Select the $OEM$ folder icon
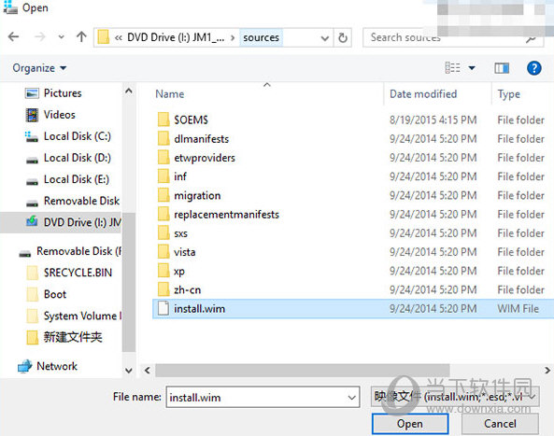This screenshot has width=554, height=436. [x=163, y=120]
